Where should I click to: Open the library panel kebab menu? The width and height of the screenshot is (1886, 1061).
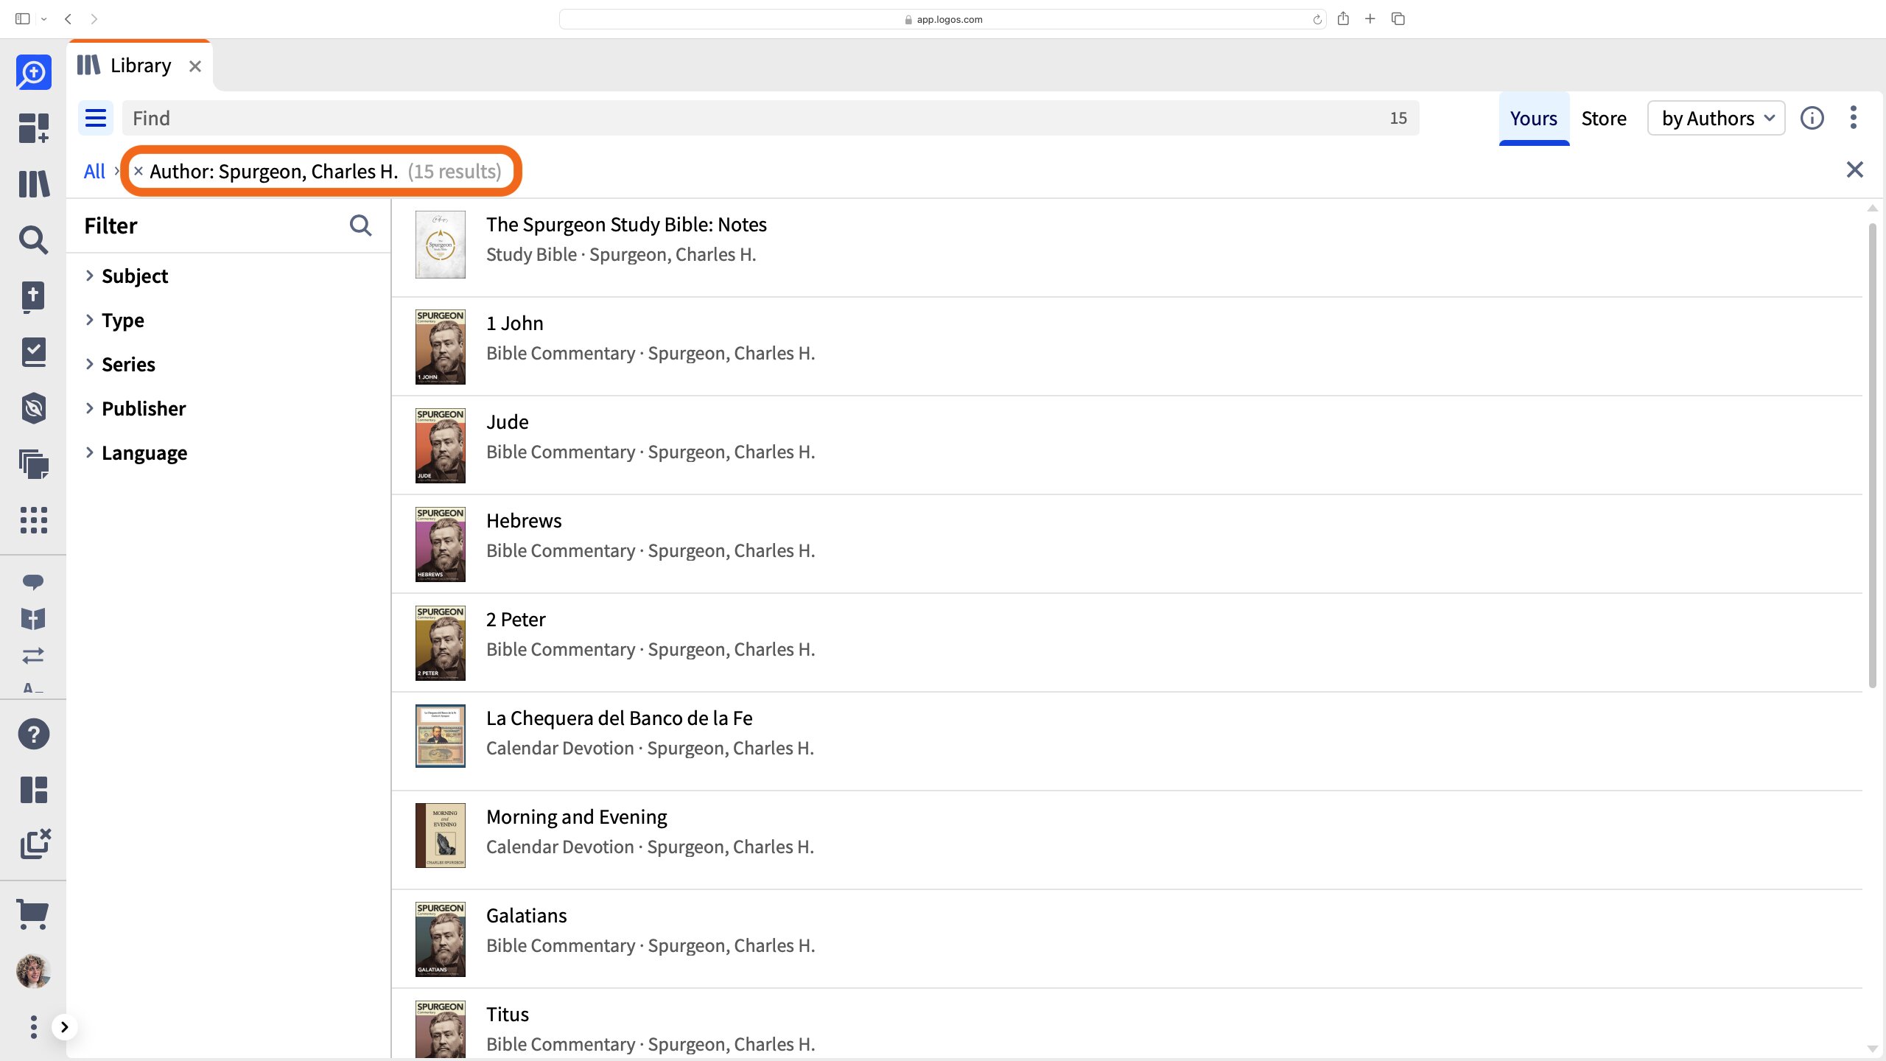[1854, 118]
